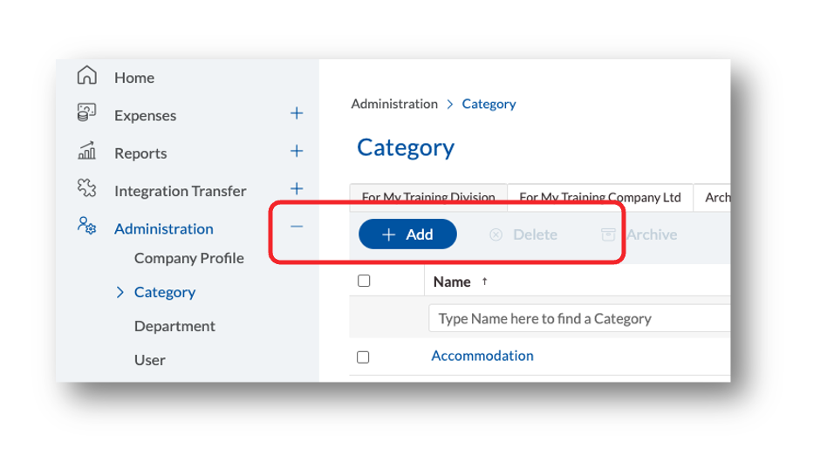Click the Home house icon

tap(86, 76)
